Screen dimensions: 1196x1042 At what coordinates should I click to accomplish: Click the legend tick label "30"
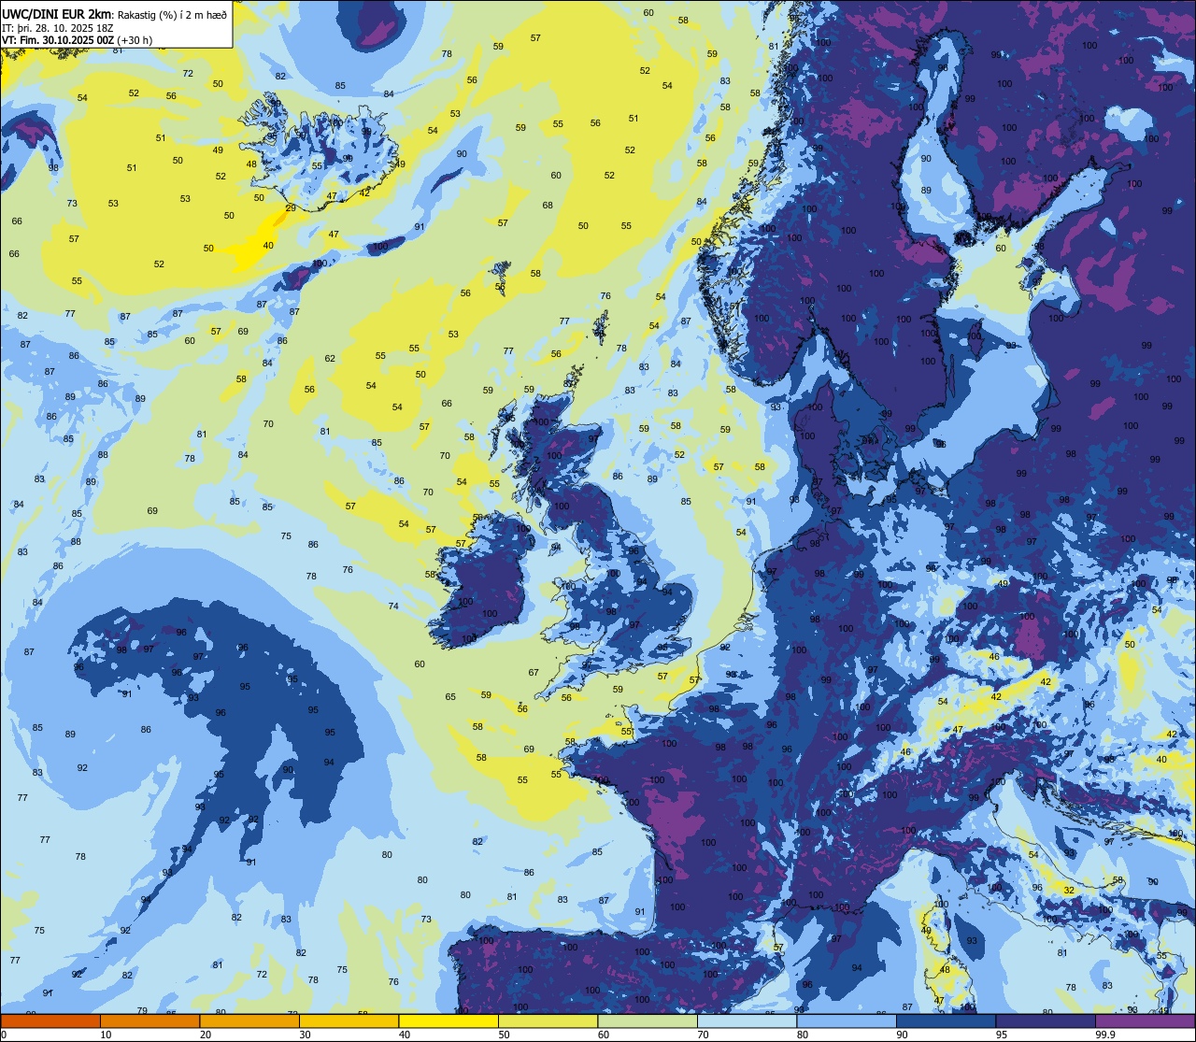[305, 1035]
